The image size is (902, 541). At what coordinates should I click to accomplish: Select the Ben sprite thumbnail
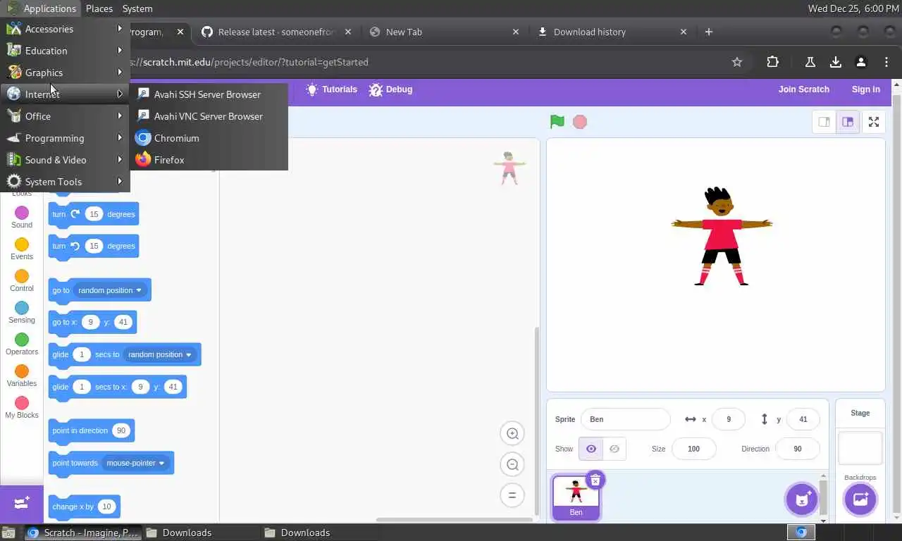pyautogui.click(x=576, y=497)
